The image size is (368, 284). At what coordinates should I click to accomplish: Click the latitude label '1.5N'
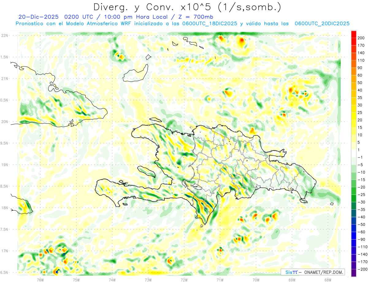(x=5, y=57)
